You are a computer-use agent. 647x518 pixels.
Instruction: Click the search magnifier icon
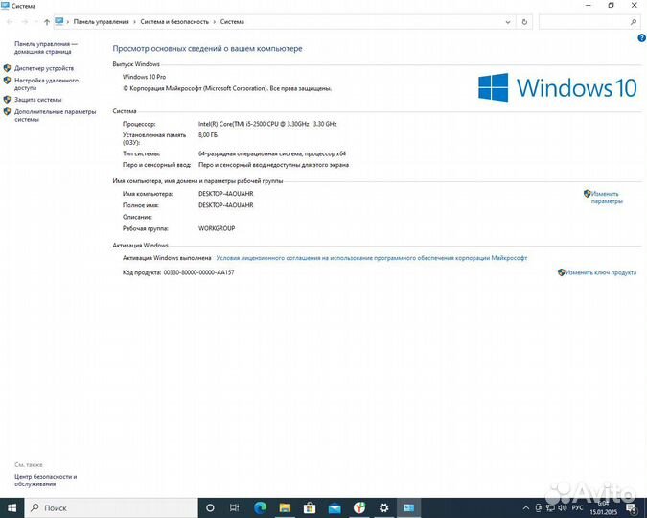point(634,22)
